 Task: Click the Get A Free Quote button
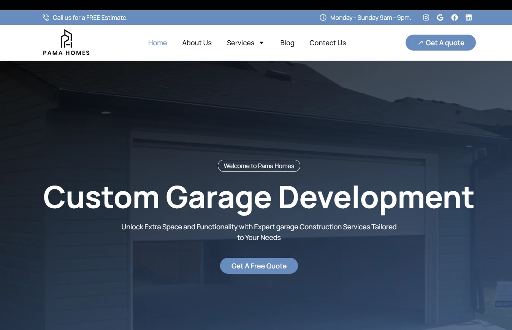tap(259, 266)
